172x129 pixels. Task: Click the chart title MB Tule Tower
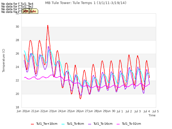coord(86,3)
